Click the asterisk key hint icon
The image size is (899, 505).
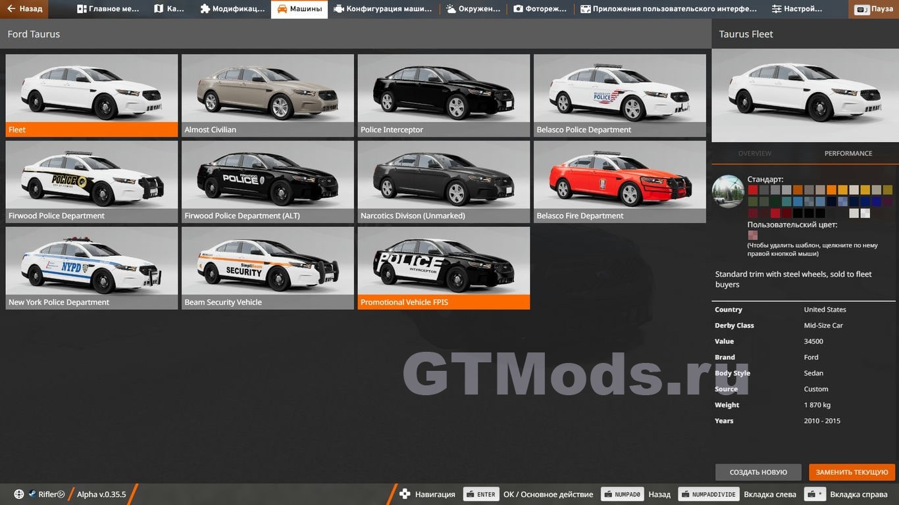pos(815,494)
